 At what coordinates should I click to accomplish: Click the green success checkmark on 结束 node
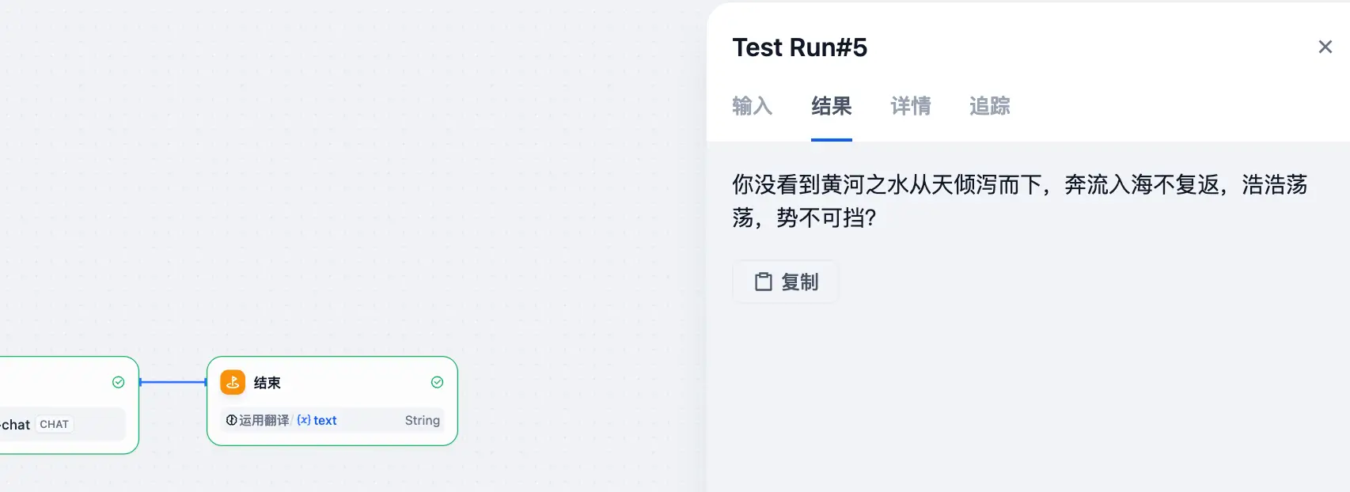pos(437,382)
